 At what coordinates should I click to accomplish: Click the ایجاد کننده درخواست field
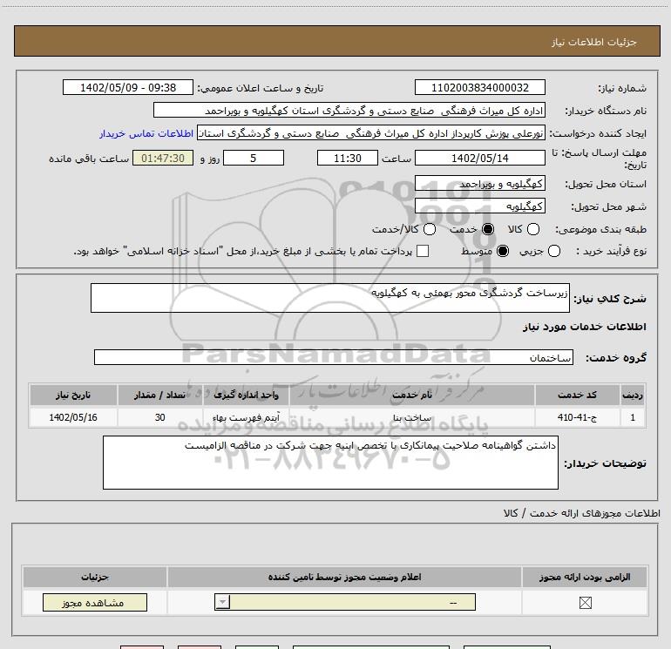tap(371, 133)
